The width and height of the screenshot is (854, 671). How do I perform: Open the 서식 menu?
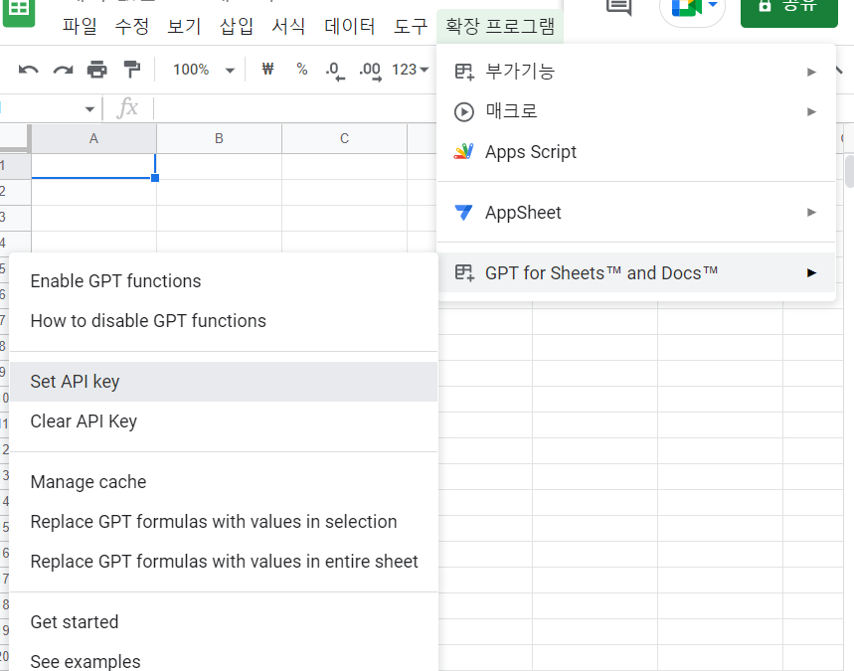[x=288, y=26]
